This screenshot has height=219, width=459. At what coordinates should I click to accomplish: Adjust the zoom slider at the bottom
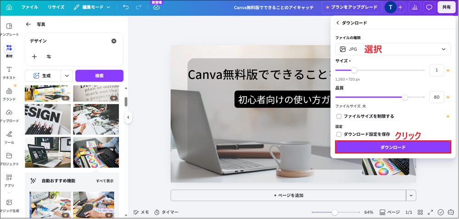335,212
